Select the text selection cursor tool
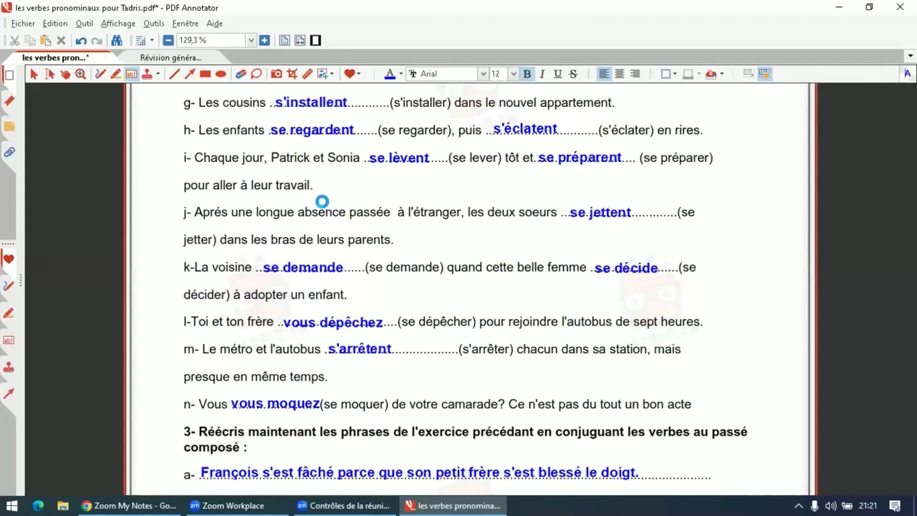 pos(50,74)
